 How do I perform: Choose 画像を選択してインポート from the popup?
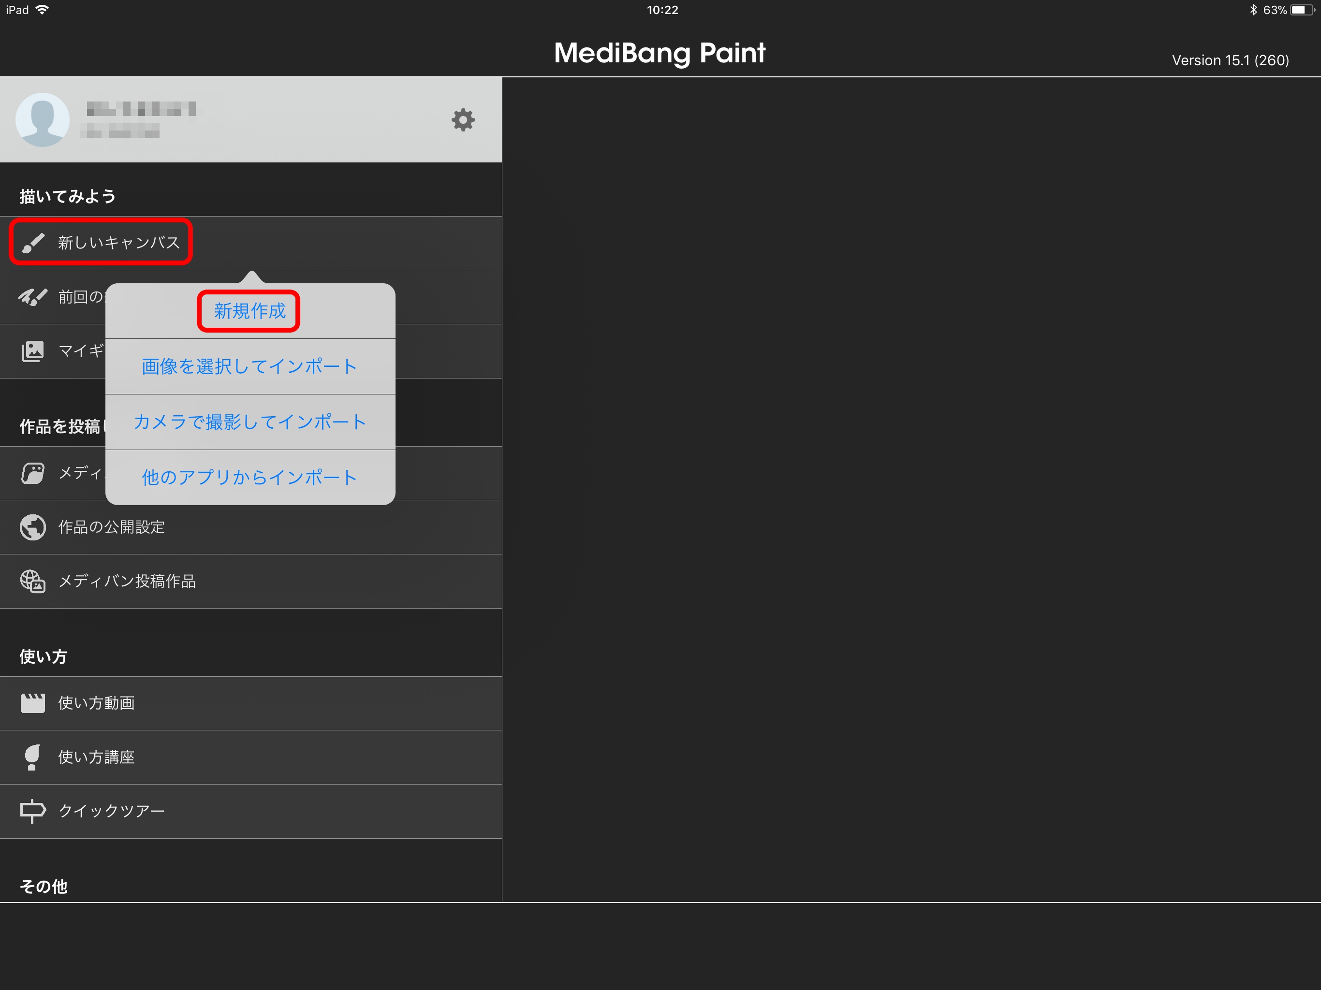(x=249, y=366)
